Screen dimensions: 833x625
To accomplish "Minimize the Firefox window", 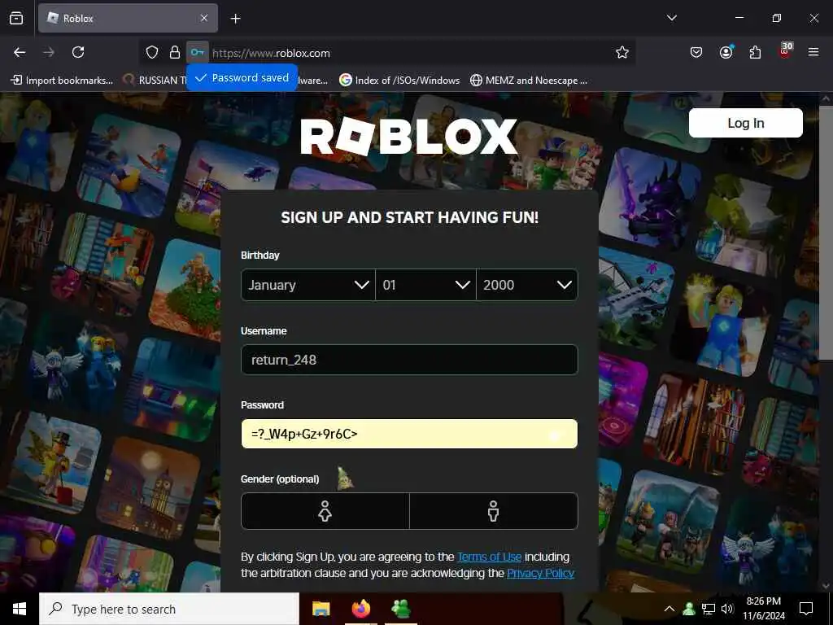I will click(x=739, y=18).
